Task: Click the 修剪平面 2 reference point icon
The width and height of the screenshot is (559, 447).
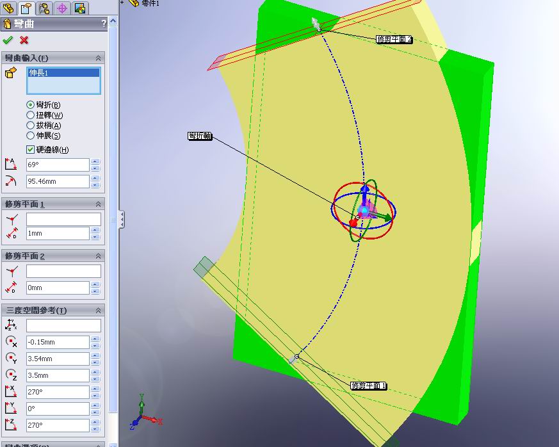Action: click(x=12, y=272)
